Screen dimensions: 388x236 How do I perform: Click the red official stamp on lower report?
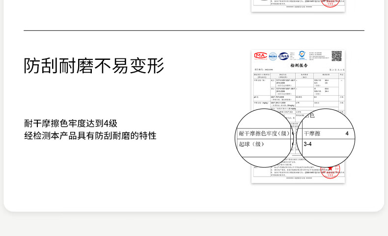point(331,171)
